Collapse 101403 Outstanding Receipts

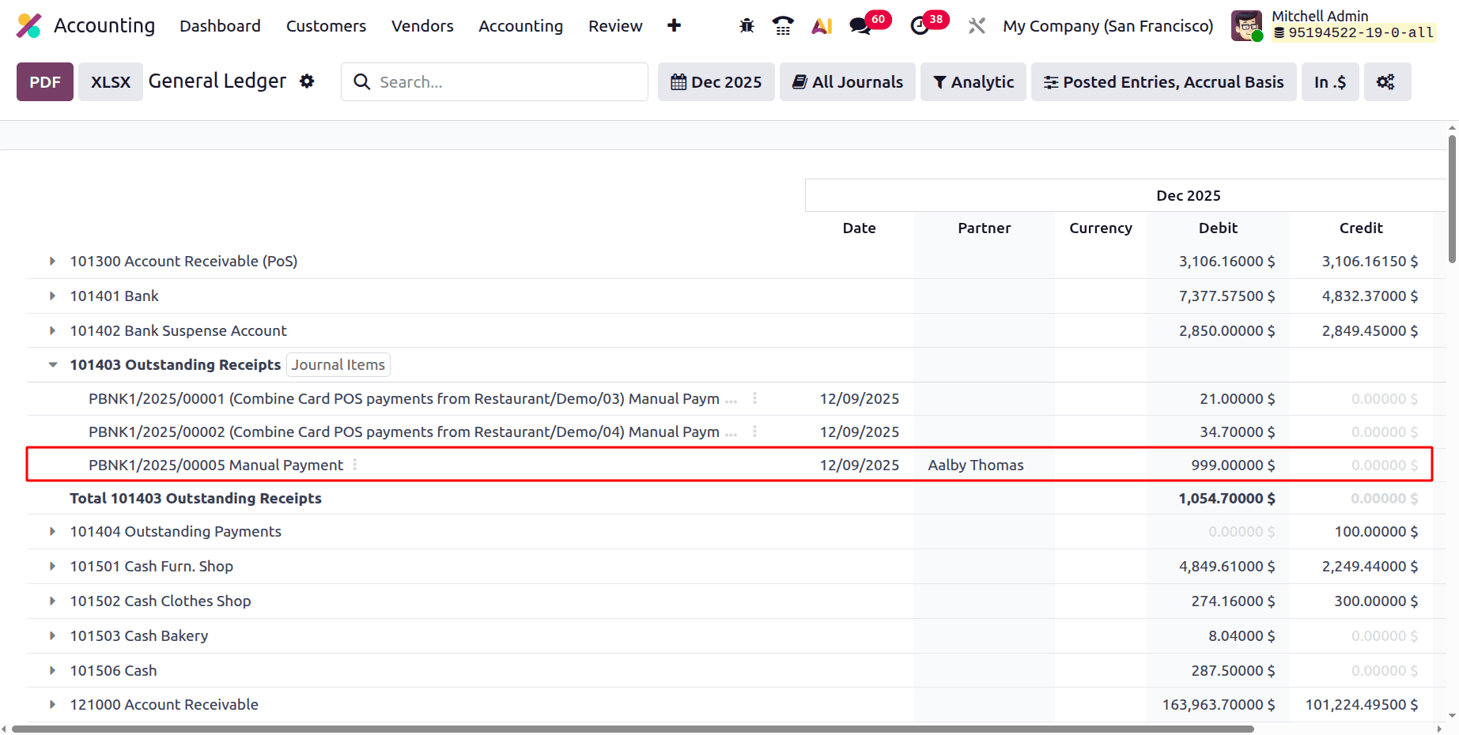point(52,364)
